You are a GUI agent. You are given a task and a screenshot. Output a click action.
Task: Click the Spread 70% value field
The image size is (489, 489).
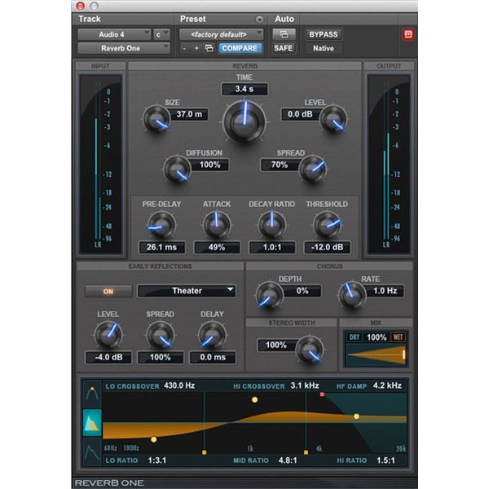tap(280, 165)
